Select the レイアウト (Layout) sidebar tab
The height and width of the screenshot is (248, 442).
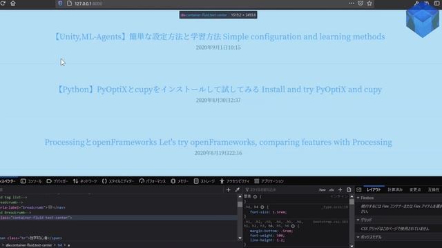pos(374,190)
